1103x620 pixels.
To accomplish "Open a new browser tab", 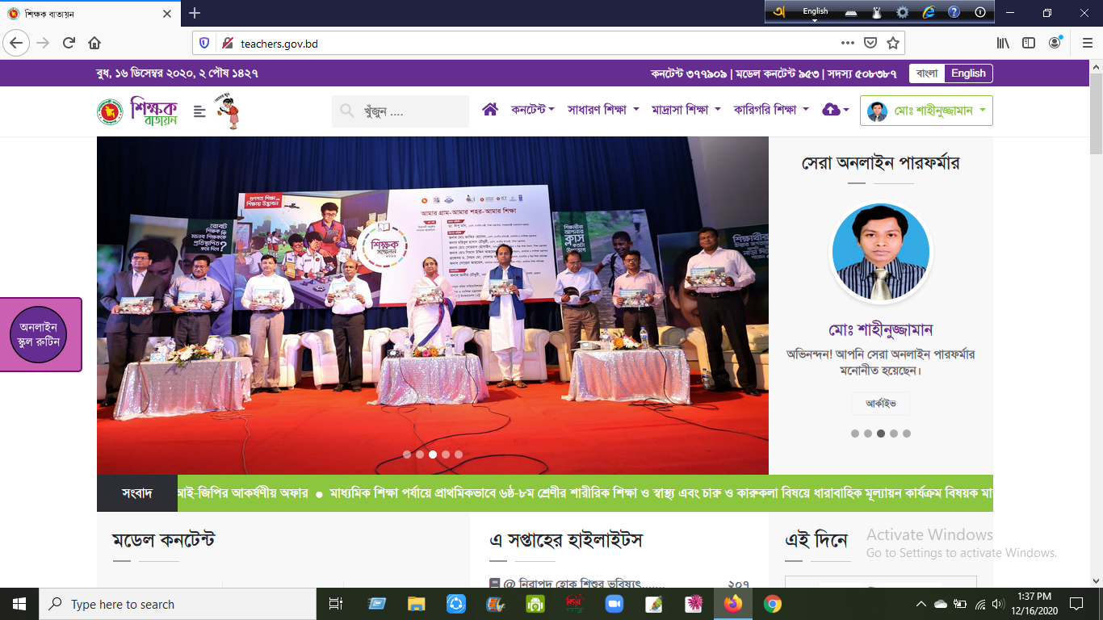I will (x=195, y=13).
